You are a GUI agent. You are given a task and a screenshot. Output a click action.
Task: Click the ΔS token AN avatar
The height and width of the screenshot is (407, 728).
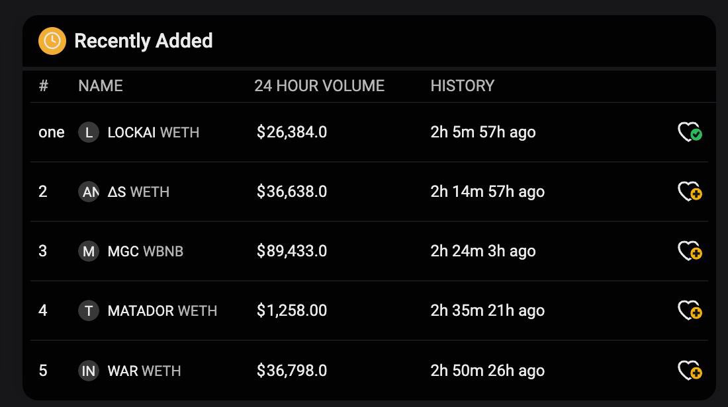[89, 192]
